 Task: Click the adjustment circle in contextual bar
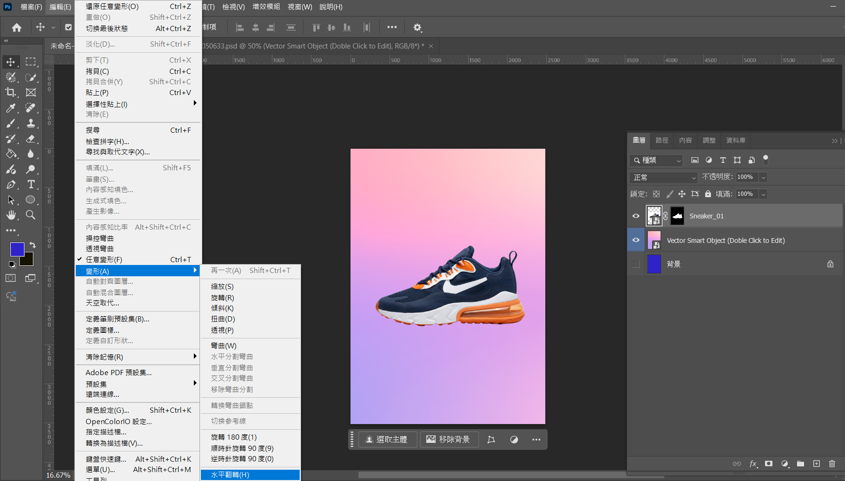(514, 440)
